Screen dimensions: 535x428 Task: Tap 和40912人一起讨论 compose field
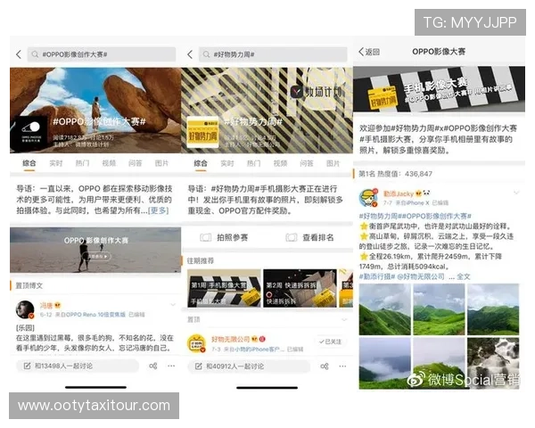click(249, 366)
